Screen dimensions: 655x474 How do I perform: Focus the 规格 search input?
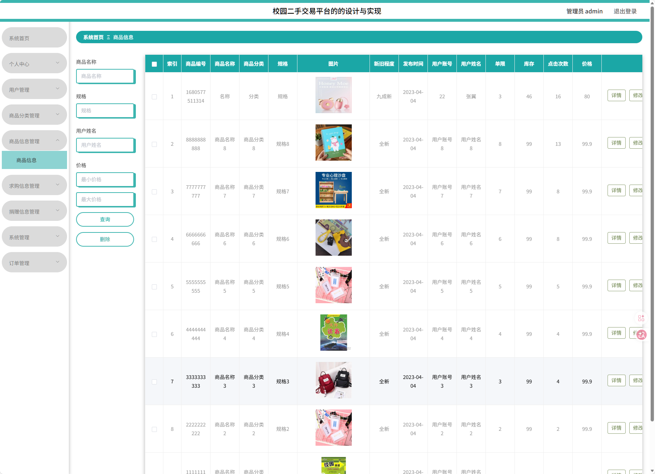pyautogui.click(x=105, y=111)
